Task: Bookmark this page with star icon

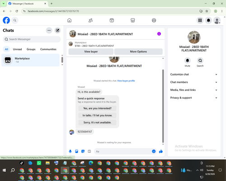Action: coord(207,11)
